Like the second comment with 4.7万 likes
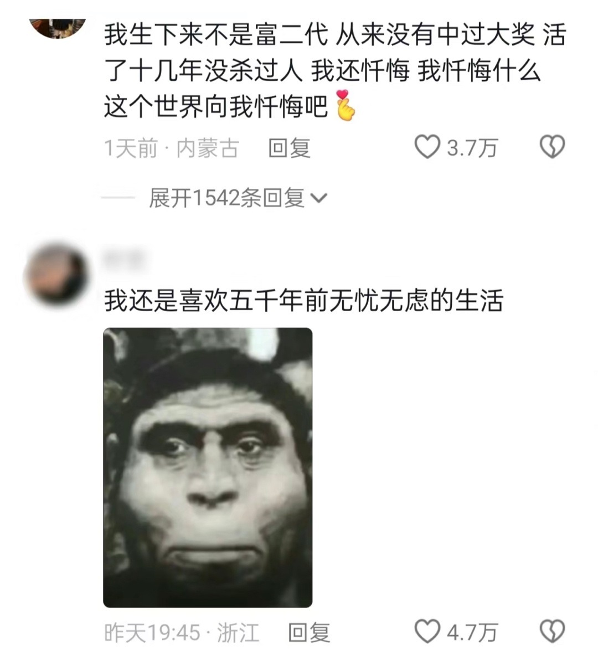This screenshot has height=660, width=598. (427, 632)
